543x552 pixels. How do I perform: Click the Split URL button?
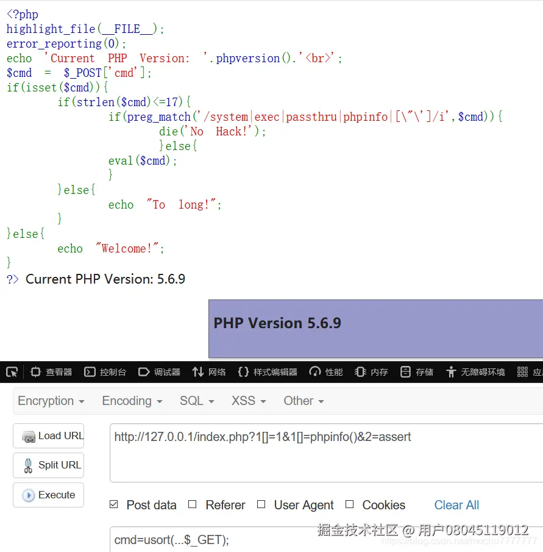49,465
